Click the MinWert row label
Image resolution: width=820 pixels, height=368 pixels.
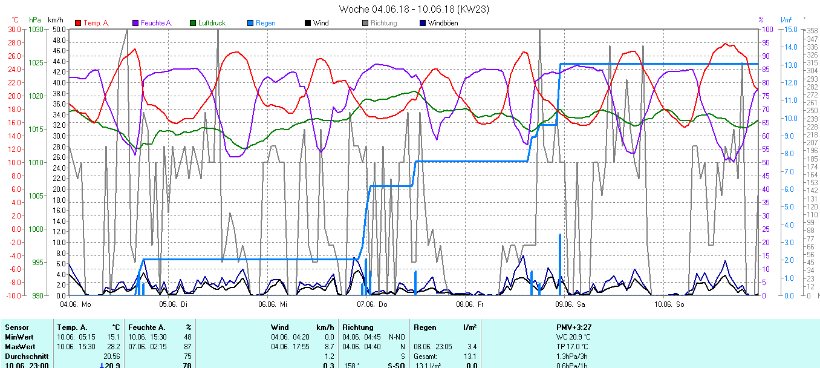[18, 337]
